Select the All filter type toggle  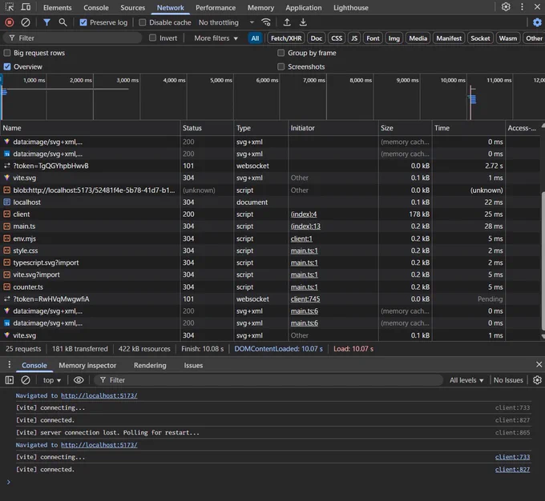[x=255, y=38]
